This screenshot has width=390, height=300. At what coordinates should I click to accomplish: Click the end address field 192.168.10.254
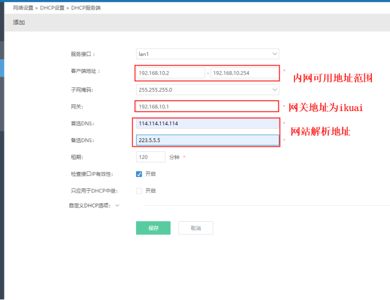[244, 73]
